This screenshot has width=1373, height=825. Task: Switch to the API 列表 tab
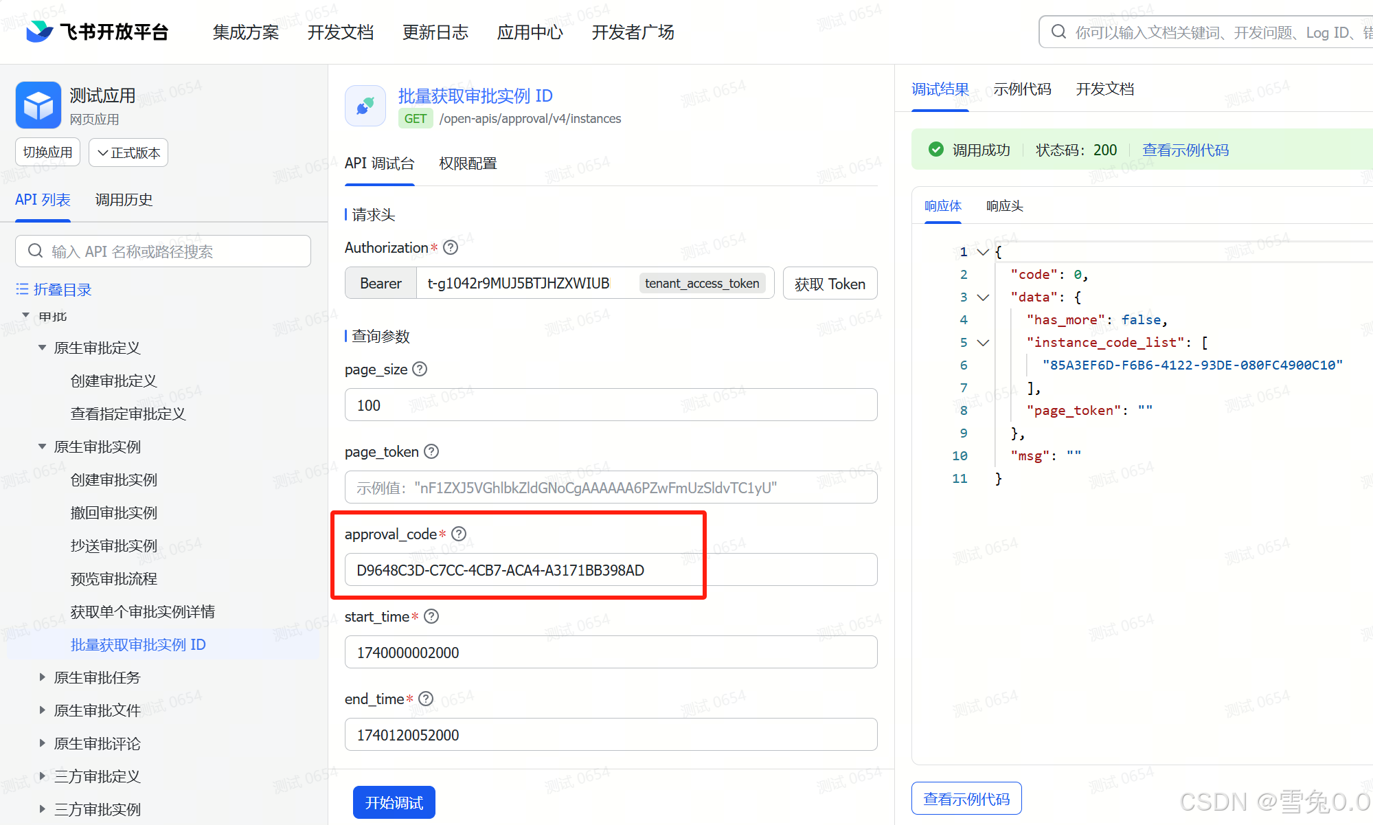pyautogui.click(x=43, y=200)
